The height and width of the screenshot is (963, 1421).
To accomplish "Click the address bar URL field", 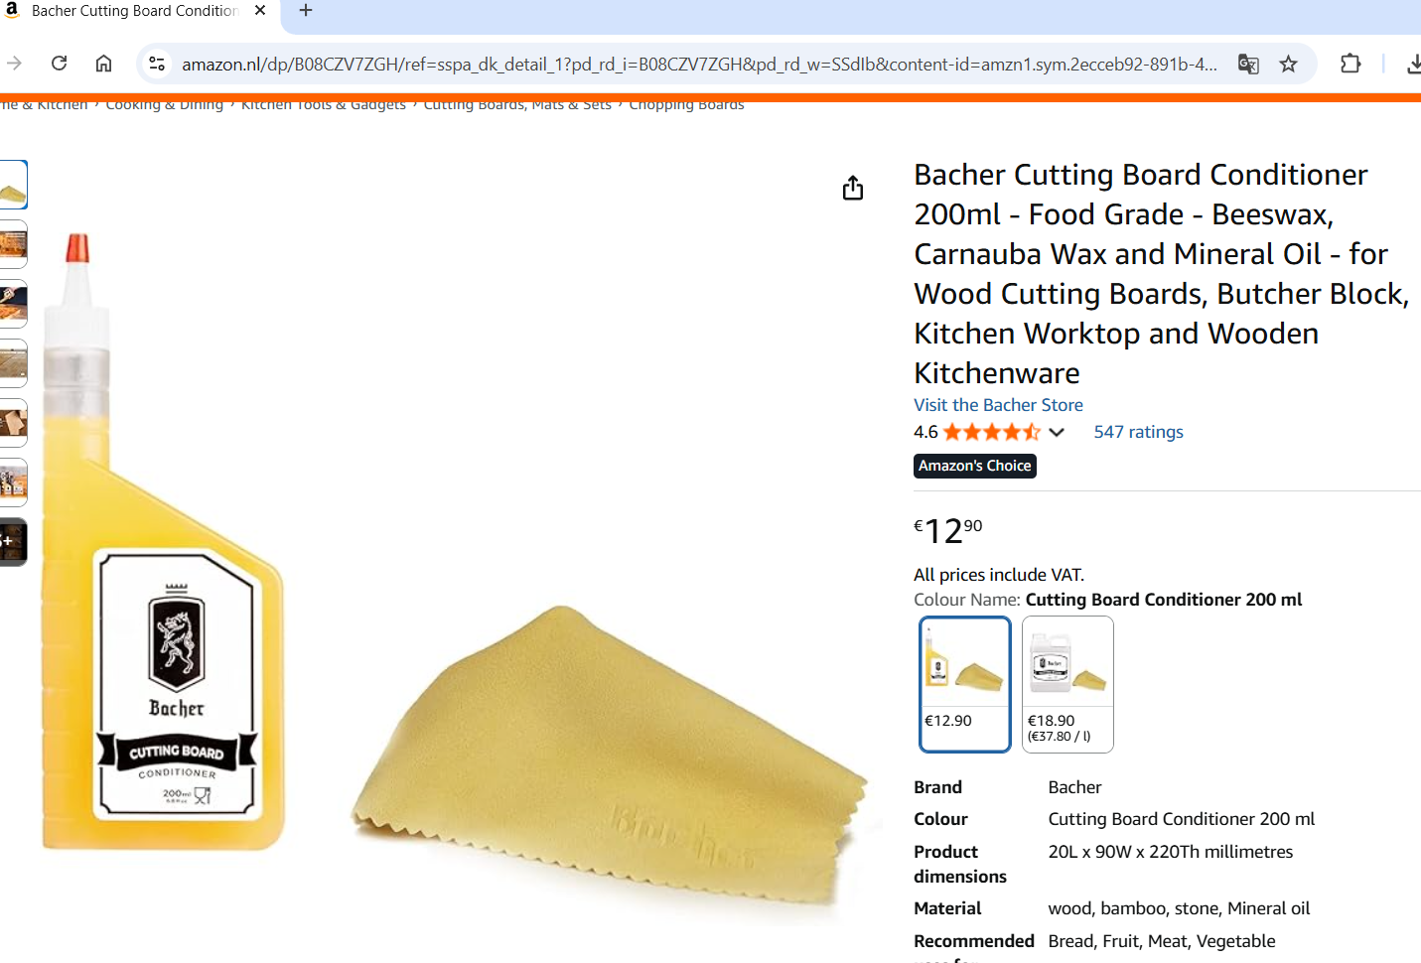I will 699,64.
